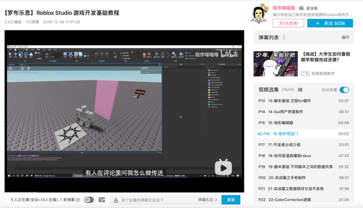Image resolution: width=363 pixels, height=208 pixels.
Task: Click the question-mark help icon after 7条弹幕
Action: point(78,200)
